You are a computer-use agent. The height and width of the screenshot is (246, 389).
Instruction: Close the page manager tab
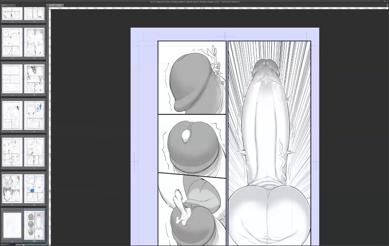pos(14,5)
